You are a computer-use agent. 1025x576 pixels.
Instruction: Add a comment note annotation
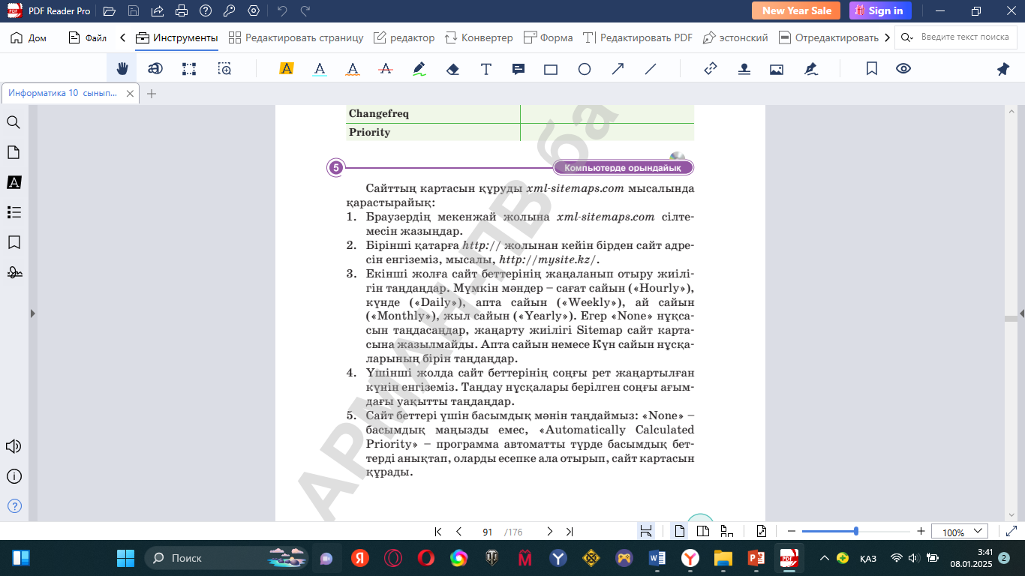click(518, 69)
